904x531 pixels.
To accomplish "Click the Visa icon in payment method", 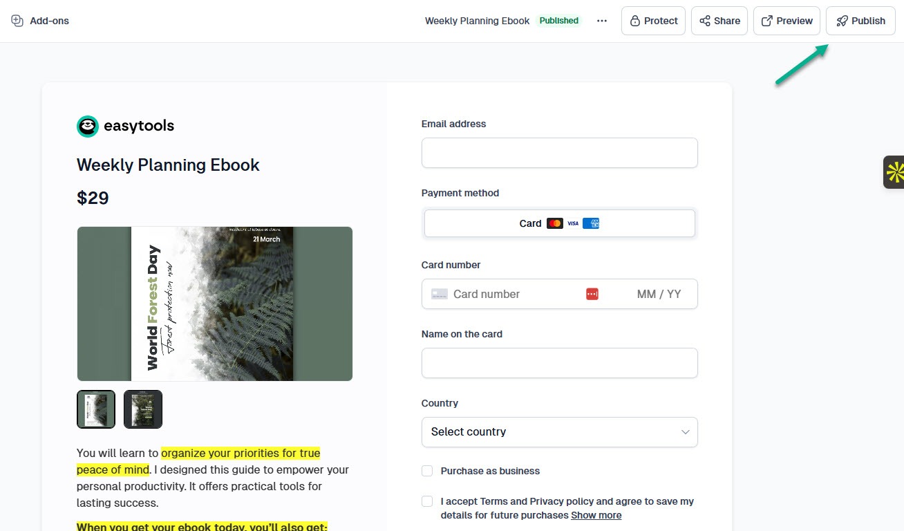I will (573, 223).
